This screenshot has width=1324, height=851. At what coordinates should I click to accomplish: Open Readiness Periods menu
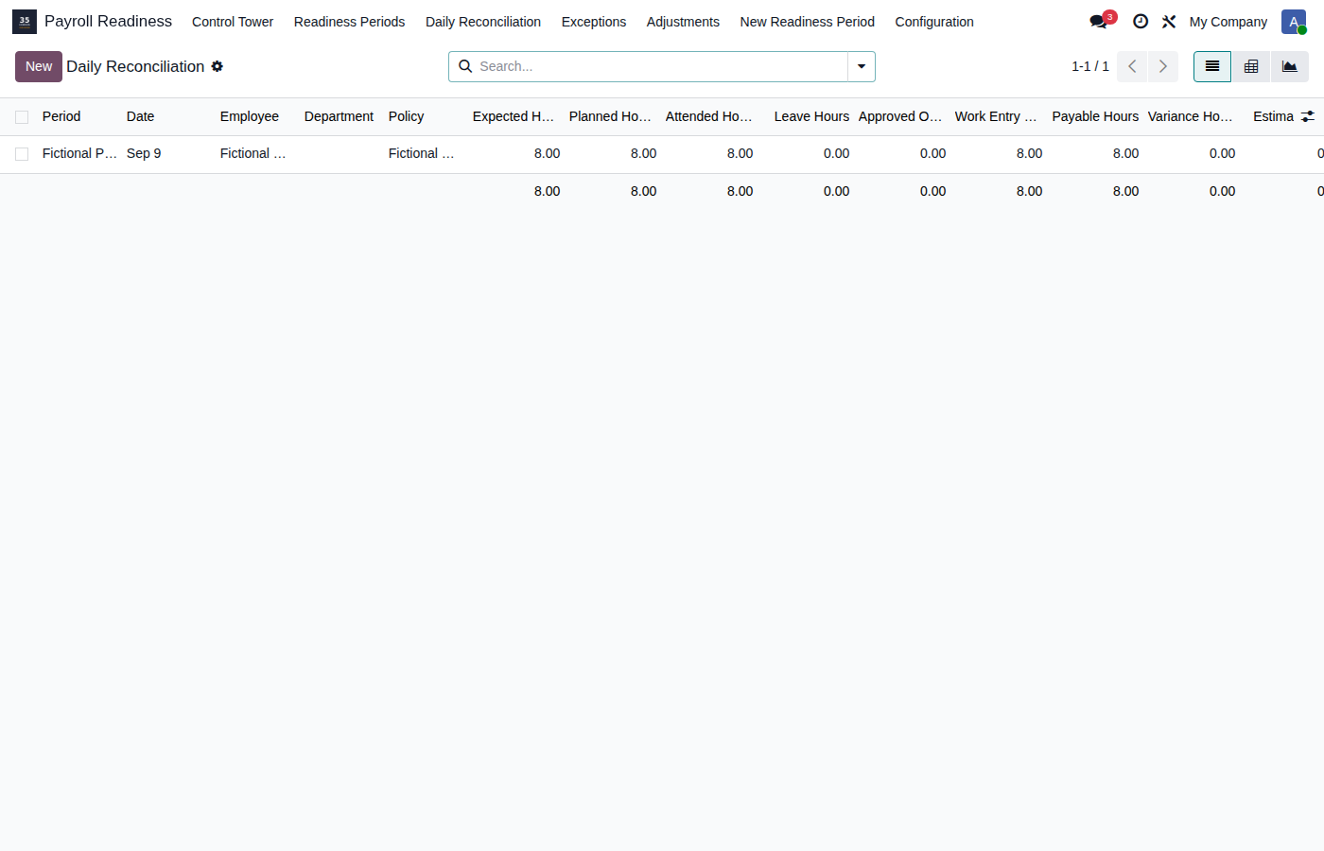[x=349, y=22]
